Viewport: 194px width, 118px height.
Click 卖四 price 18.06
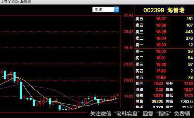click(161, 25)
